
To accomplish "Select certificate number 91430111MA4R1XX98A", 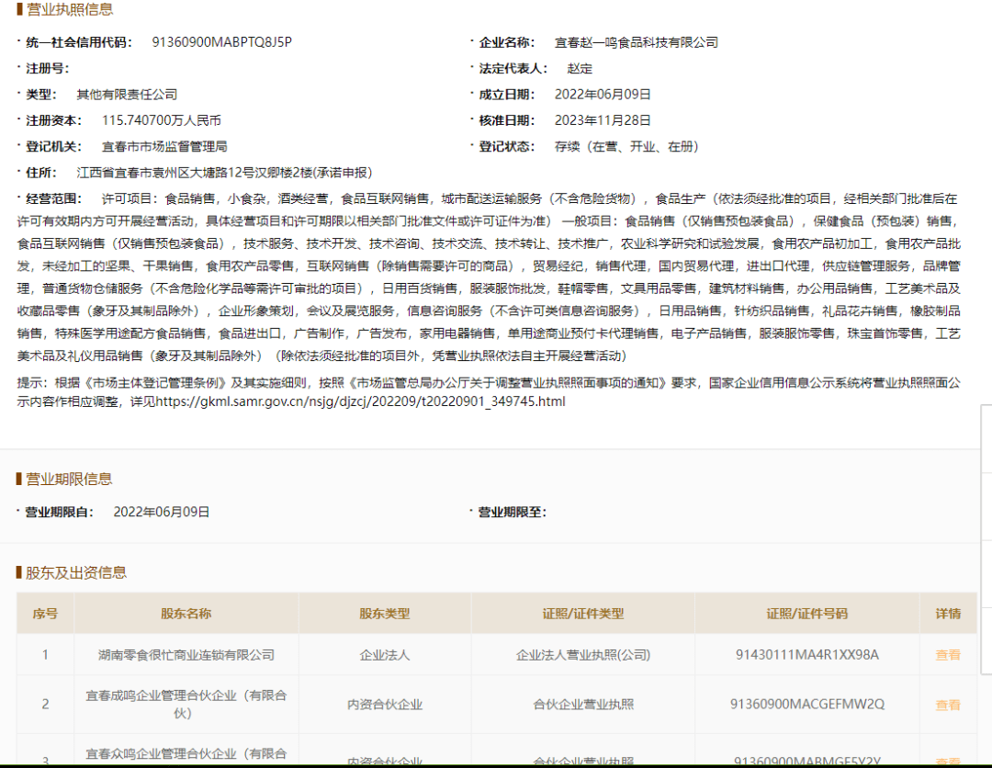I will pos(807,655).
